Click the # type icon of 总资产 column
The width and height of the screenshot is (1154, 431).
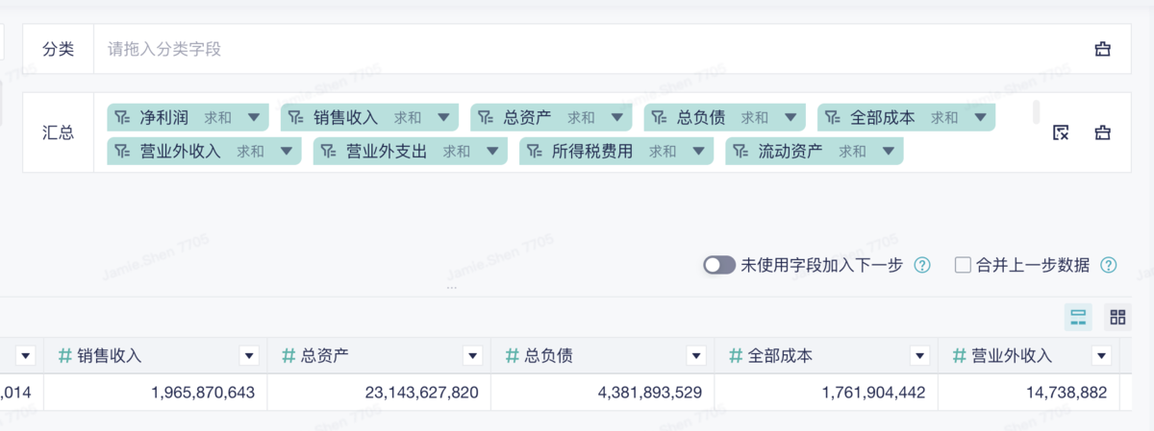[288, 356]
